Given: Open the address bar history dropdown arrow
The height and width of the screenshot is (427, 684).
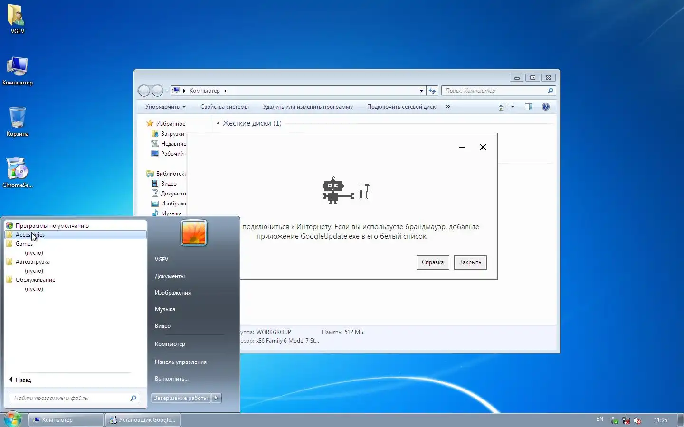Looking at the screenshot, I should 421,91.
